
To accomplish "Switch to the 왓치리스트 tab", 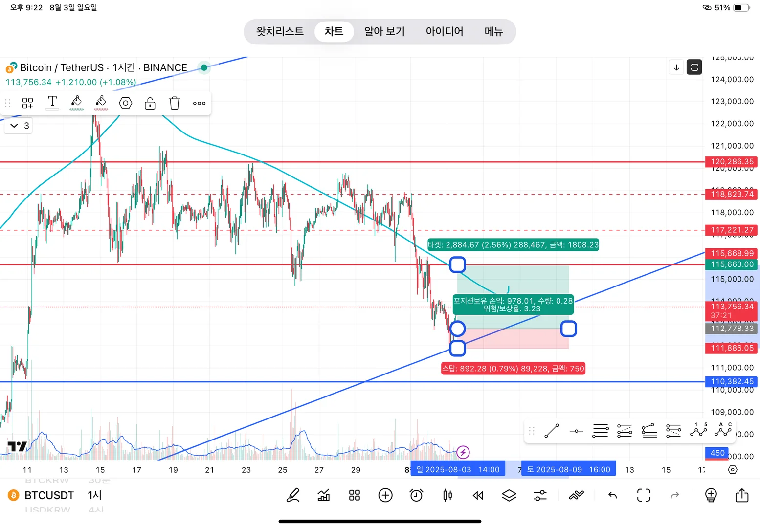I will point(280,31).
